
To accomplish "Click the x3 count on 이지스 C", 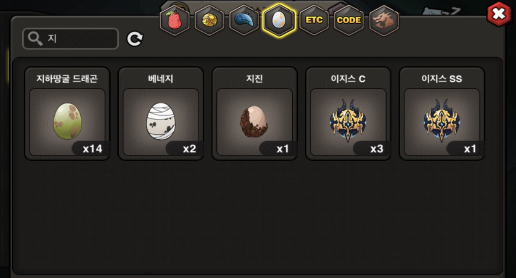I will pos(376,149).
